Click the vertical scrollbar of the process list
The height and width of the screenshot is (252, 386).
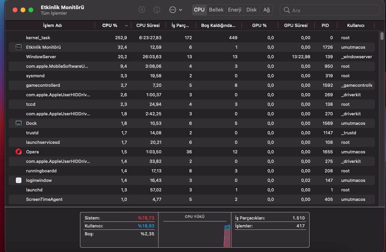(382, 119)
